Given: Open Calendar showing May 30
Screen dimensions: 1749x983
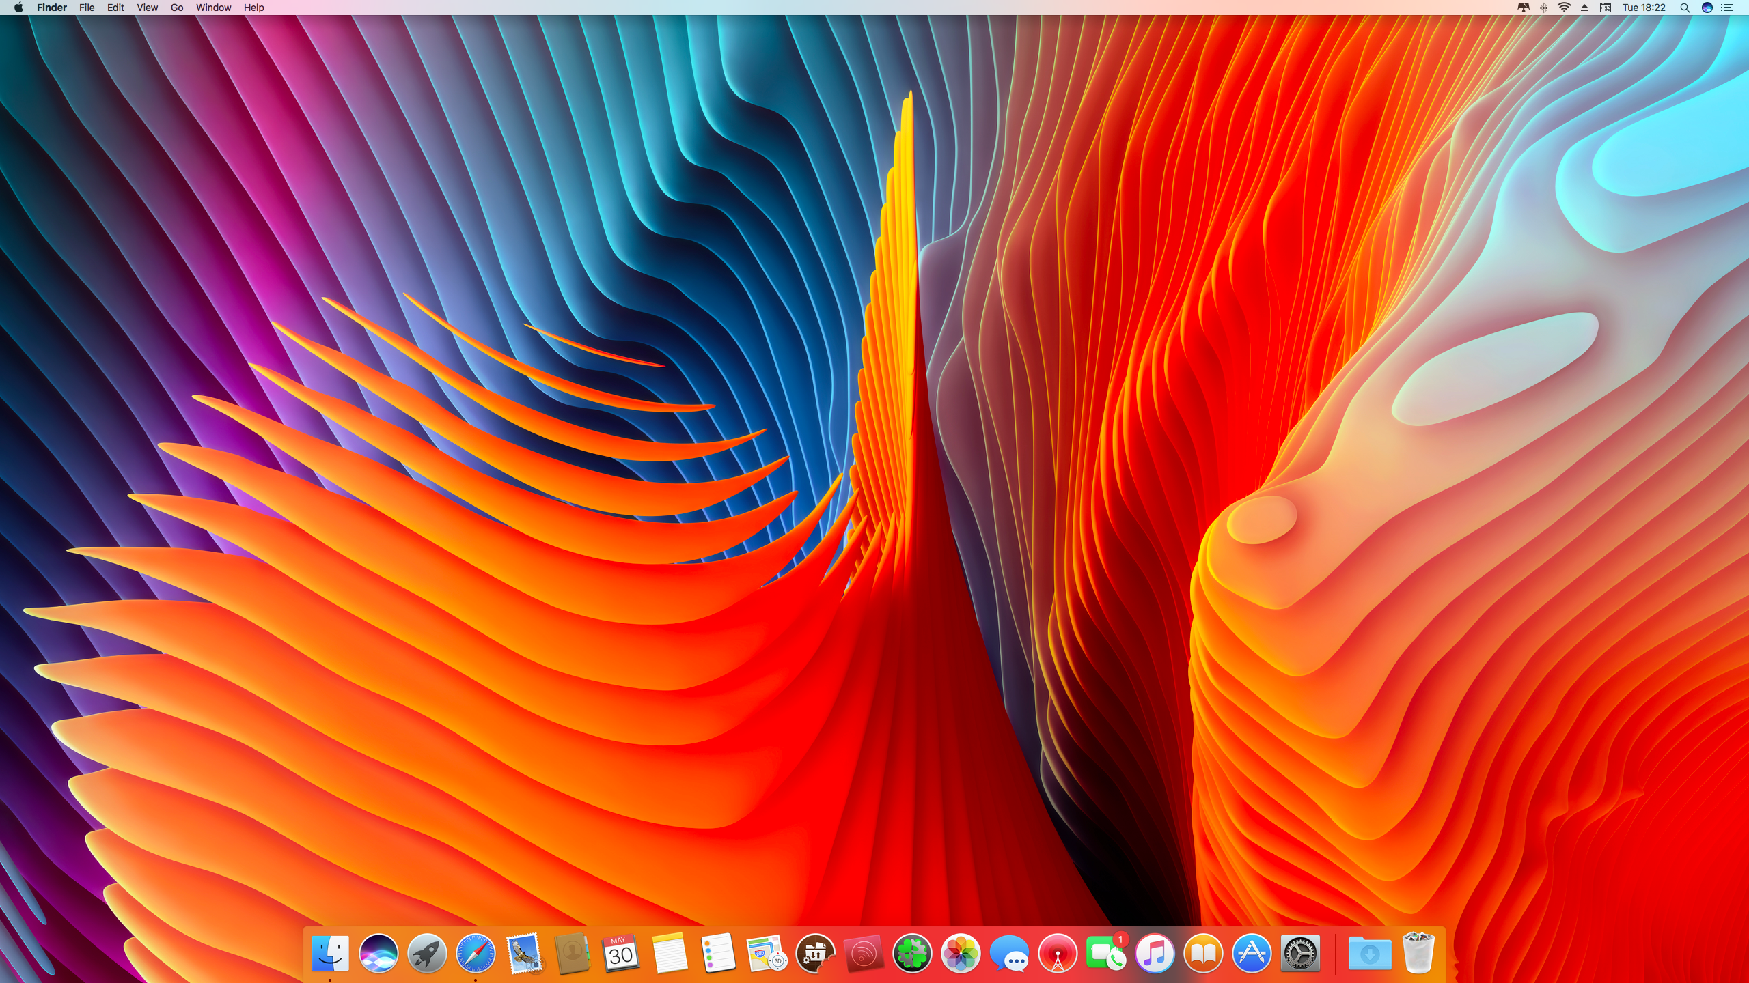Looking at the screenshot, I should click(620, 953).
